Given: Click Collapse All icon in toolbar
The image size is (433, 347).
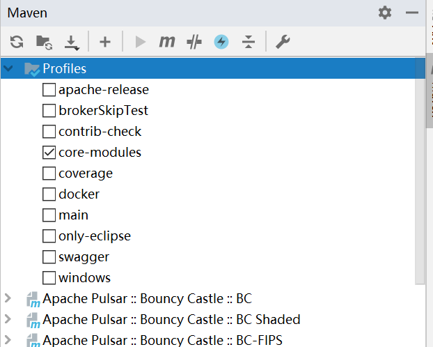Looking at the screenshot, I should [x=249, y=43].
